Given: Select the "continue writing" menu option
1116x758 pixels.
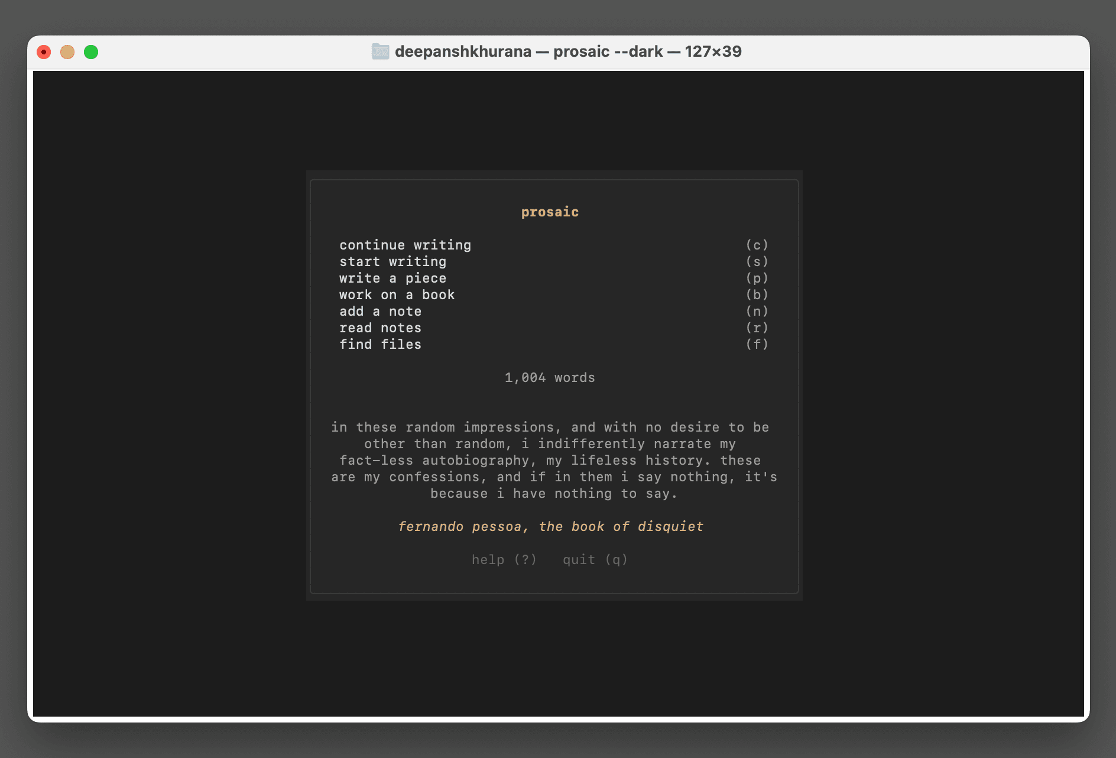Looking at the screenshot, I should pyautogui.click(x=405, y=245).
